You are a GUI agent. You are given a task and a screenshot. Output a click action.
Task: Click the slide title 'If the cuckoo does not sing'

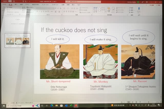[74, 30]
